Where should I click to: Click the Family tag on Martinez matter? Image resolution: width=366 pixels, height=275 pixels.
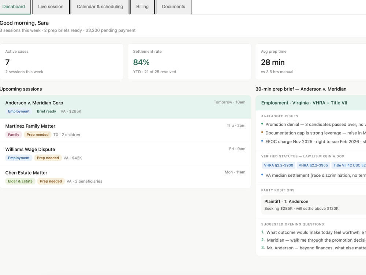coord(14,135)
